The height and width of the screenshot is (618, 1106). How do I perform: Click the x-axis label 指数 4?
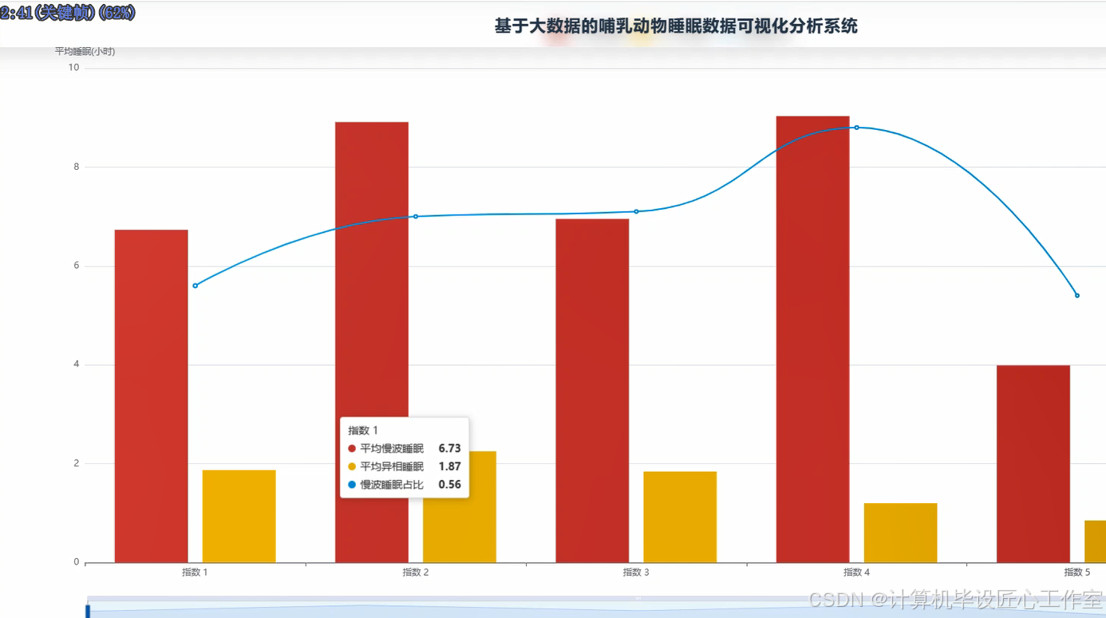tap(856, 572)
